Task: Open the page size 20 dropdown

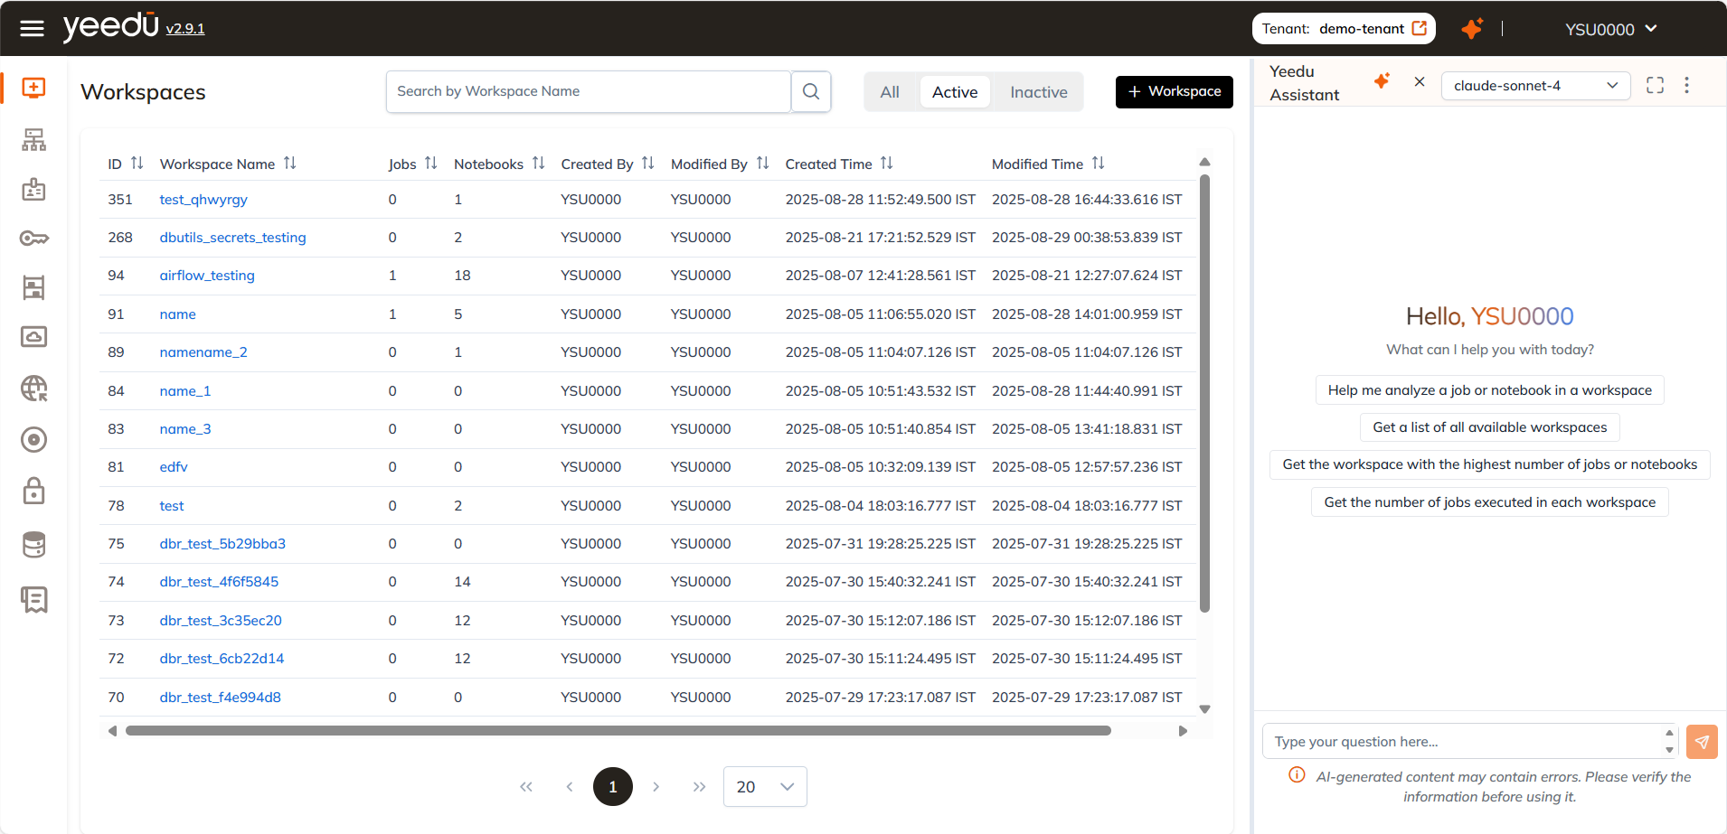Action: pyautogui.click(x=765, y=787)
